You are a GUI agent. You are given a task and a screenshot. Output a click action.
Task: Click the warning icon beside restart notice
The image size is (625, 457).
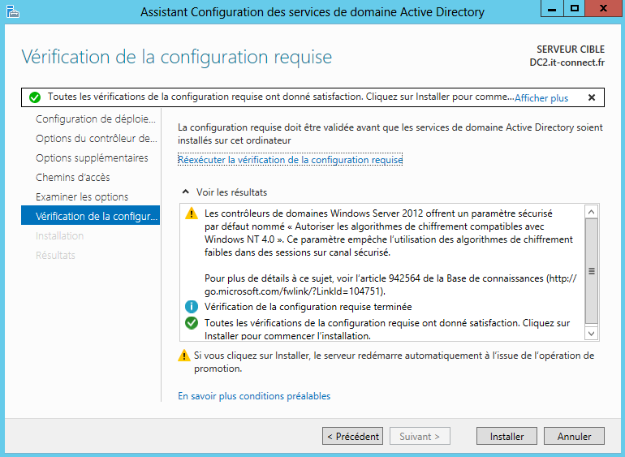pyautogui.click(x=183, y=356)
